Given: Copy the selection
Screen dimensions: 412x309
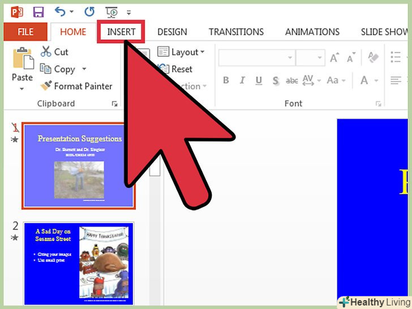Looking at the screenshot, I should [58, 69].
